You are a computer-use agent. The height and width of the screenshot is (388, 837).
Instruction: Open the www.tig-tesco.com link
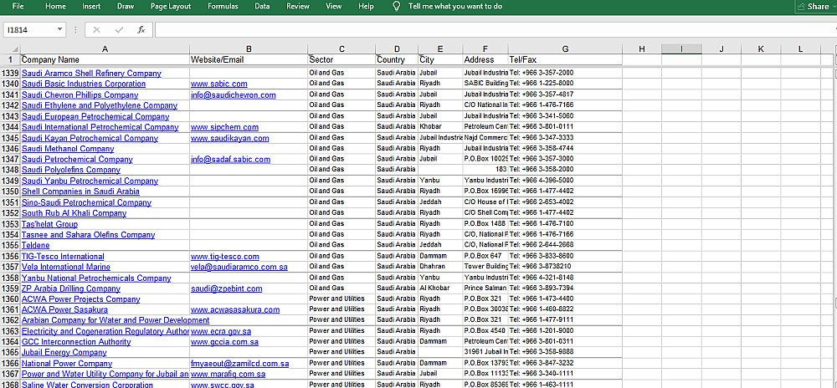pos(224,257)
